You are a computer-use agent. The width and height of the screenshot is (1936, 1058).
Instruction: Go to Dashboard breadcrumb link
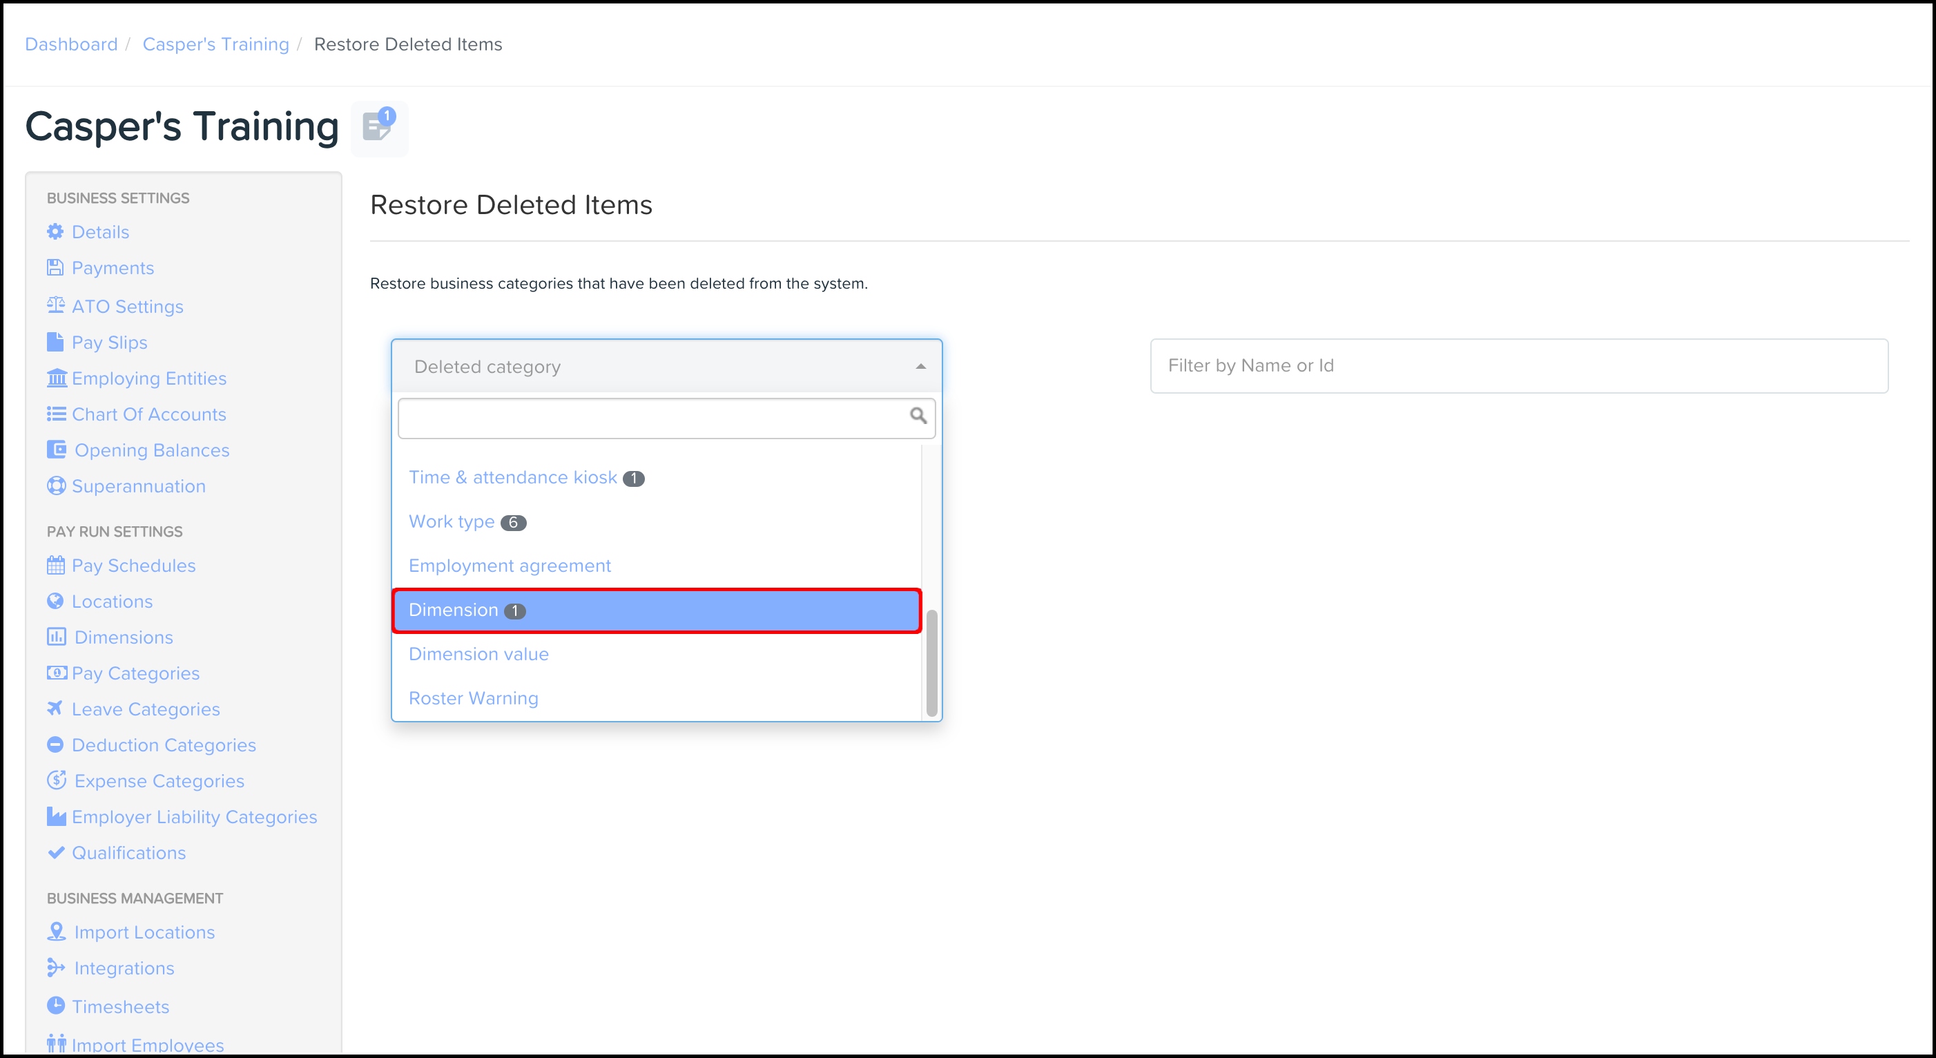click(x=71, y=44)
